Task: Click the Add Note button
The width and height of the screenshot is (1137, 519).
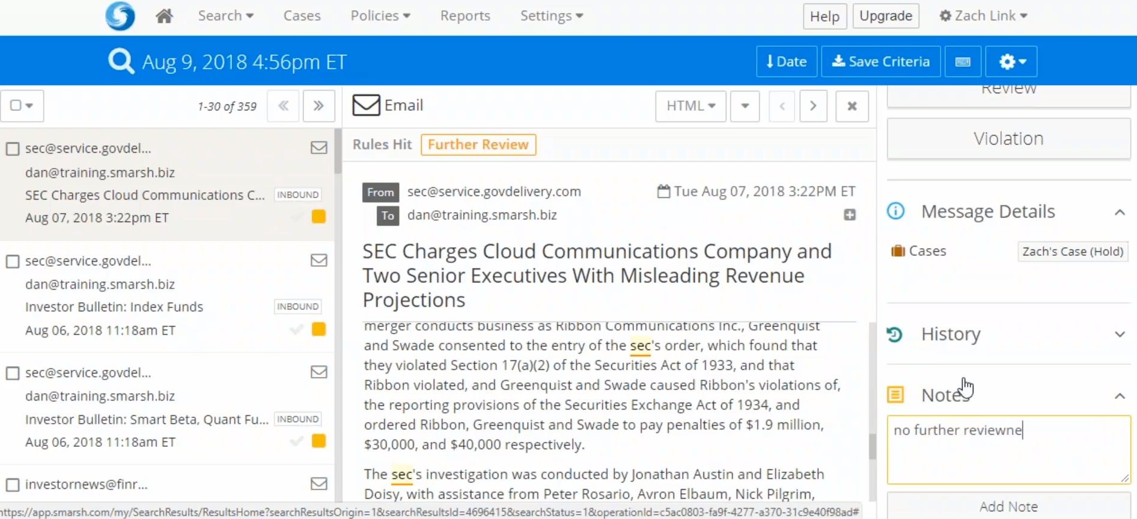Action: pos(1008,506)
